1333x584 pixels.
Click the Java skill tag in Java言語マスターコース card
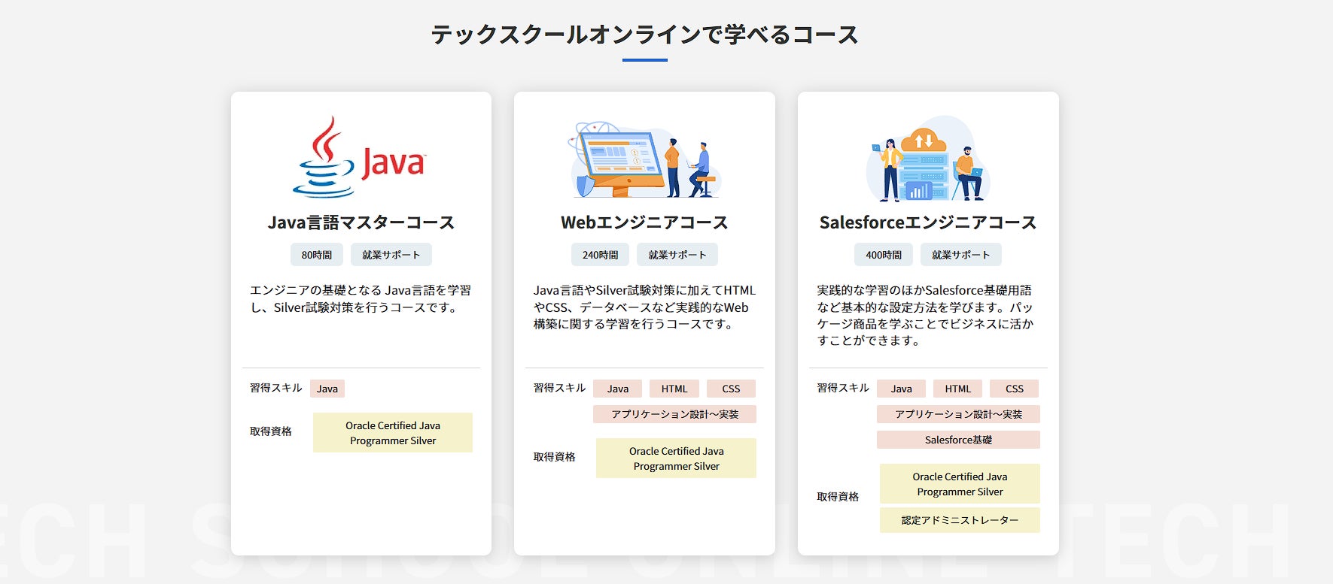(327, 389)
